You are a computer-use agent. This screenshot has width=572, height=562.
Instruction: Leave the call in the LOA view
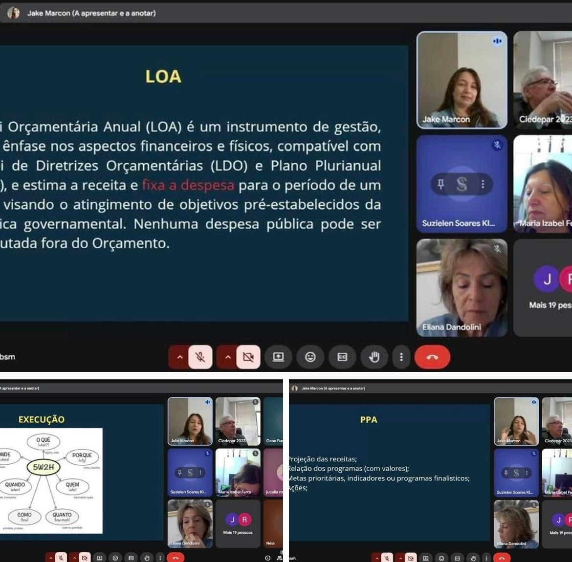point(432,357)
